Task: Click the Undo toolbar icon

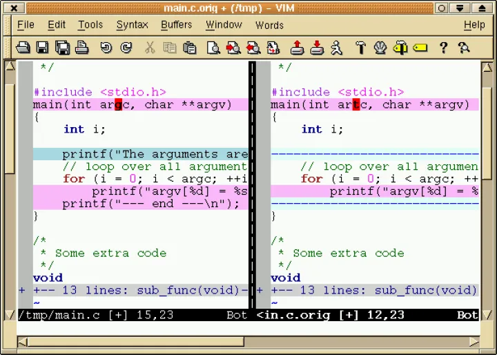Action: pyautogui.click(x=106, y=48)
